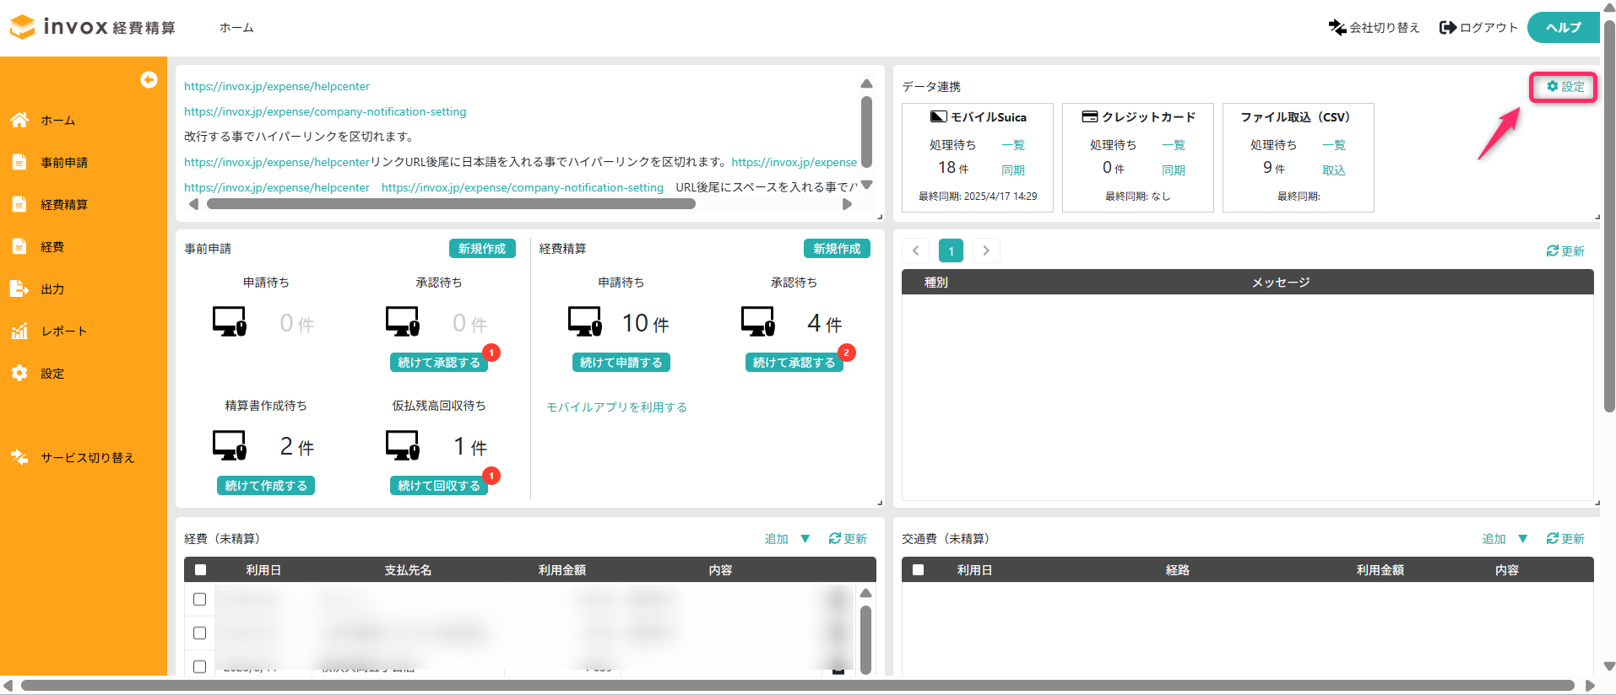Open the モバイルアプリを利用する link
This screenshot has width=1616, height=695.
[616, 407]
